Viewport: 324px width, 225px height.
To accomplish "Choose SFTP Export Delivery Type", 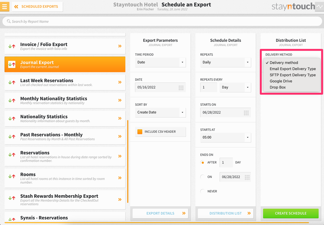I will point(292,75).
